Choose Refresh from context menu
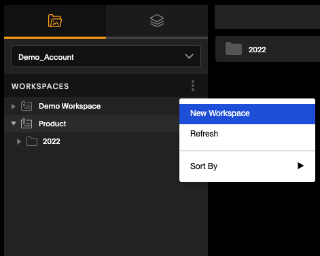320x256 pixels. click(247, 134)
